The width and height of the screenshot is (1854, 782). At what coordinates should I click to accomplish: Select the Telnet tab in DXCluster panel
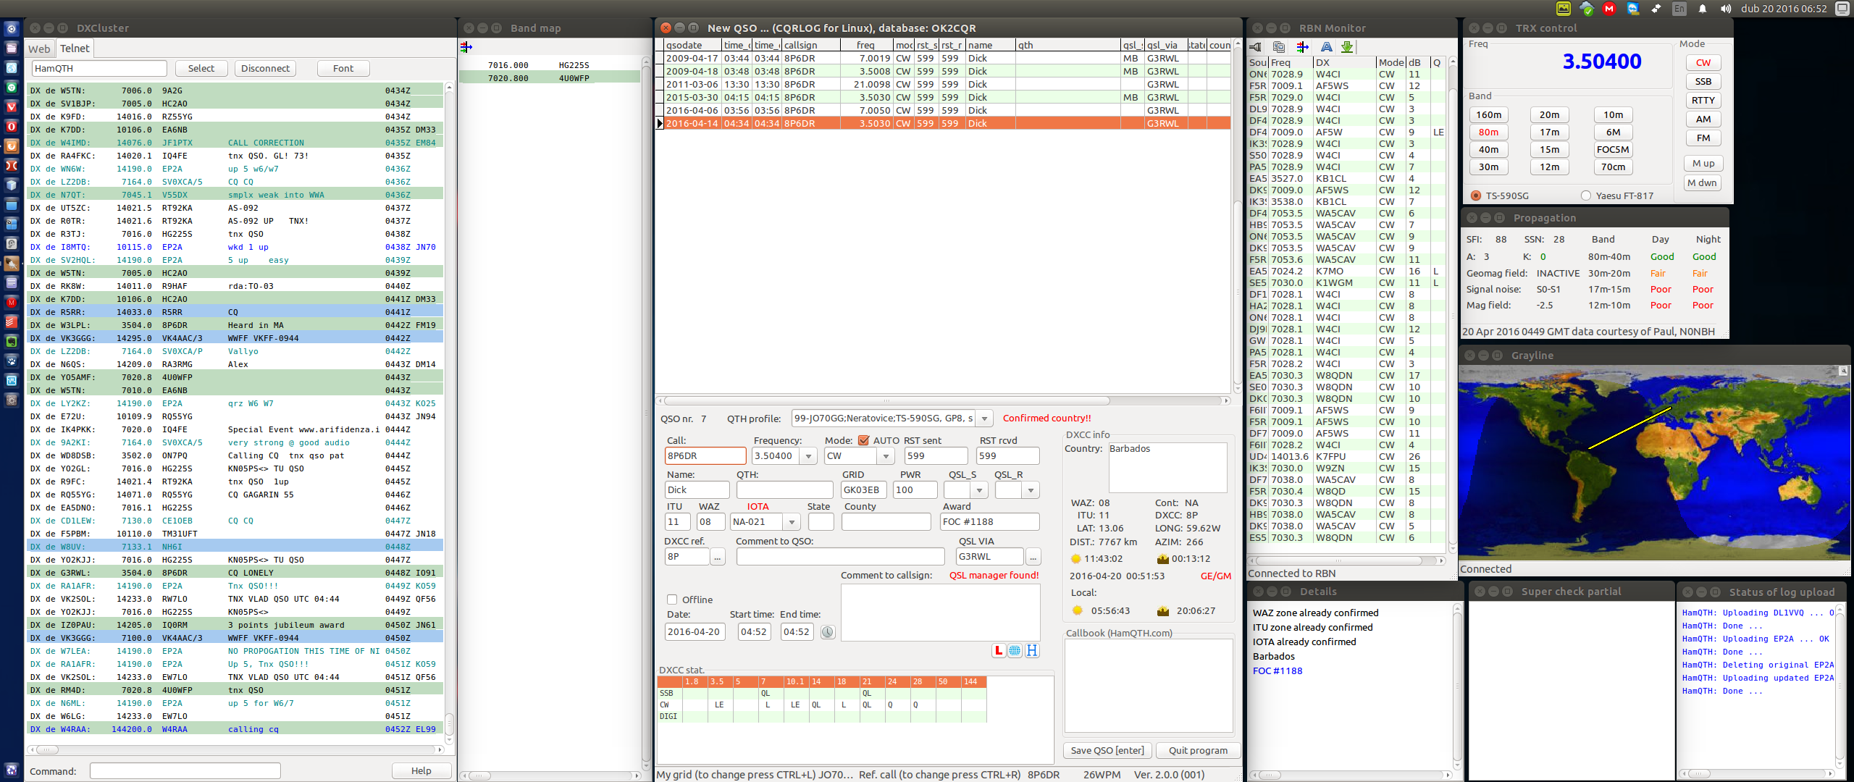(75, 49)
